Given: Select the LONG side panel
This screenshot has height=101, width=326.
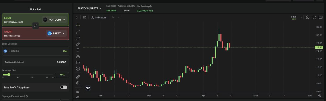Looking at the screenshot, I should tap(36, 20).
